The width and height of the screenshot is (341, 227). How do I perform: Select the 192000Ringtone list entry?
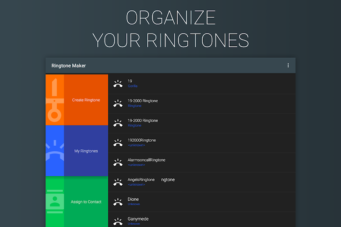coord(141,140)
